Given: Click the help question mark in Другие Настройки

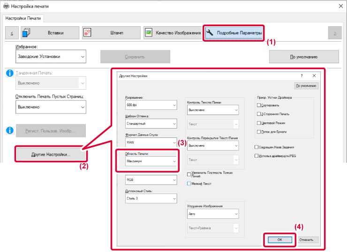Looking at the screenshot, I should [x=302, y=75].
